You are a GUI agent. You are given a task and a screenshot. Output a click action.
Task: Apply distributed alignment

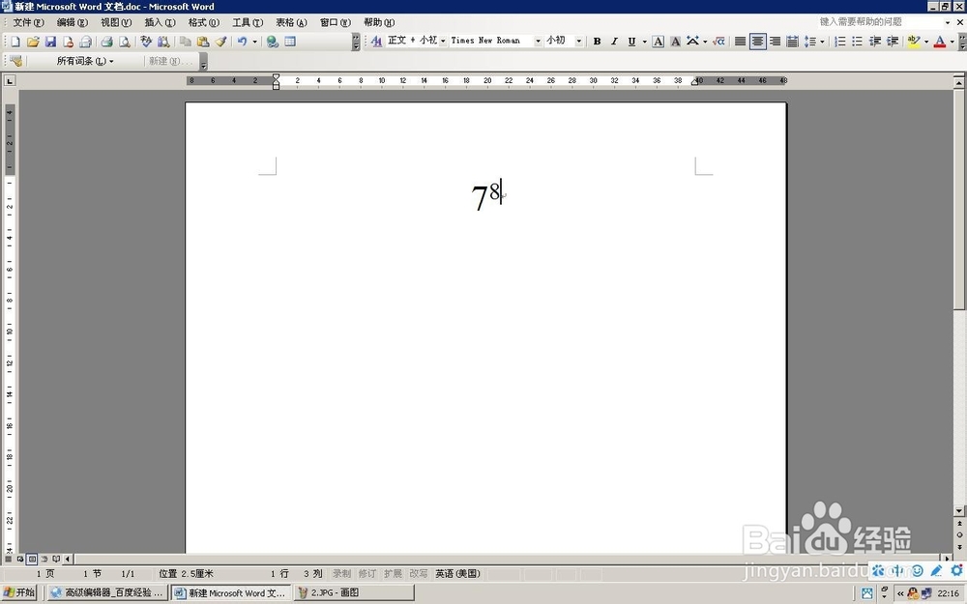coord(793,42)
